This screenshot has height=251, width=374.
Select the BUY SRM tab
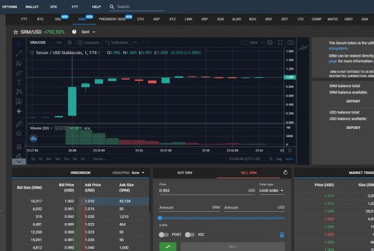185,173
